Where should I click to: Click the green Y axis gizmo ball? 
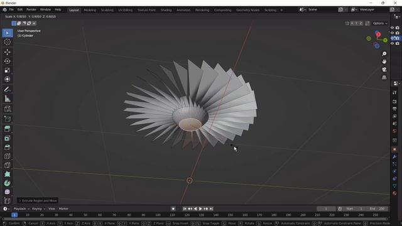(x=385, y=40)
